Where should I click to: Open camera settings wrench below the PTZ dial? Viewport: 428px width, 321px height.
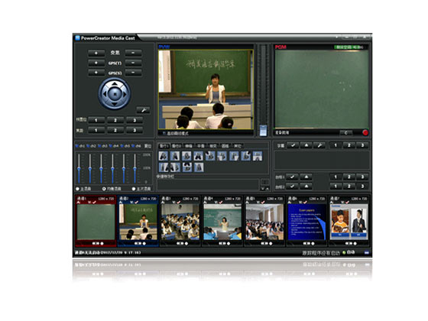pos(143,110)
